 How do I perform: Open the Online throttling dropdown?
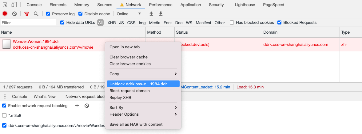click(129, 14)
